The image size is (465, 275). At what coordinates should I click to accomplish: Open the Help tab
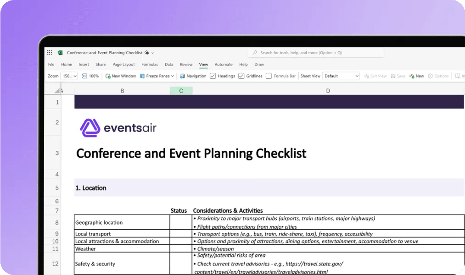(x=243, y=64)
